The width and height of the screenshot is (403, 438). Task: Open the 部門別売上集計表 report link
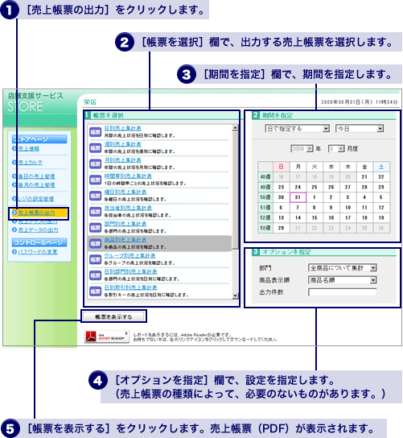tap(125, 224)
